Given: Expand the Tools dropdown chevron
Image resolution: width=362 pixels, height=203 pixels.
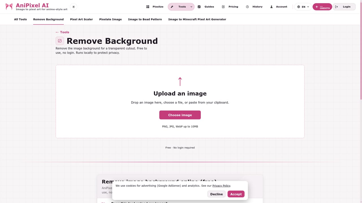Looking at the screenshot, I should [191, 7].
